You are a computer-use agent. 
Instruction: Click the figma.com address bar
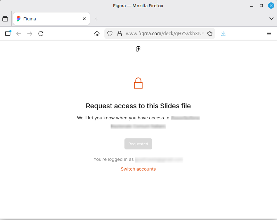[x=163, y=34]
